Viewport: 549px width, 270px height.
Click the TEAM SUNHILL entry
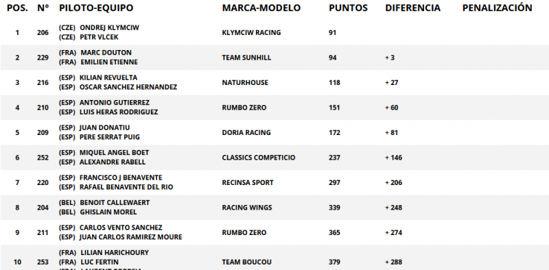pyautogui.click(x=246, y=58)
